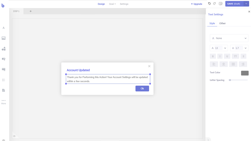Close the Text Settings panel
Screen dimensions: 251x141
pos(249,11)
